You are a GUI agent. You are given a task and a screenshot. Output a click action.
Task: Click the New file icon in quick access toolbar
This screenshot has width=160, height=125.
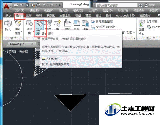tap(16, 5)
